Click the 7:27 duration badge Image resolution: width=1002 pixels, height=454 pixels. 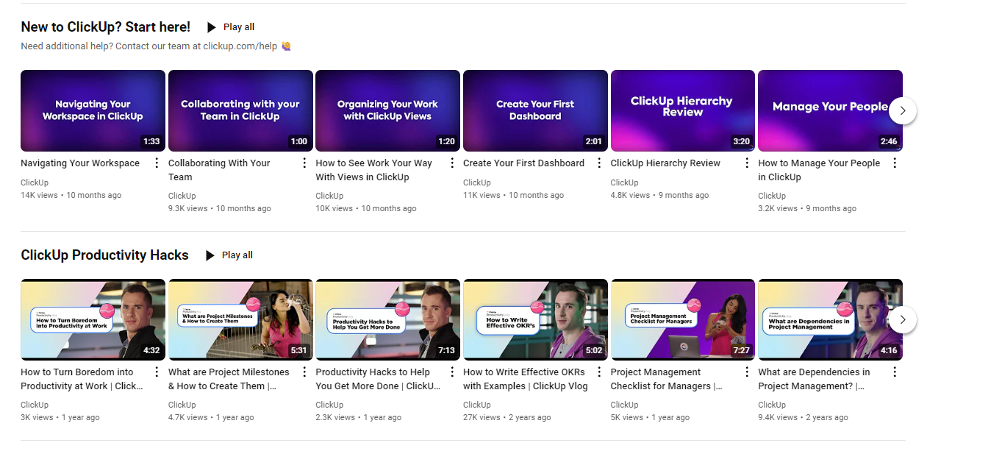(x=741, y=351)
